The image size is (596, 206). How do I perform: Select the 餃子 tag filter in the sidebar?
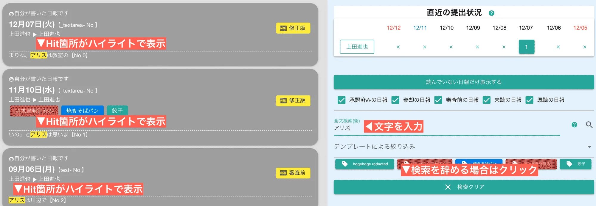(x=575, y=164)
